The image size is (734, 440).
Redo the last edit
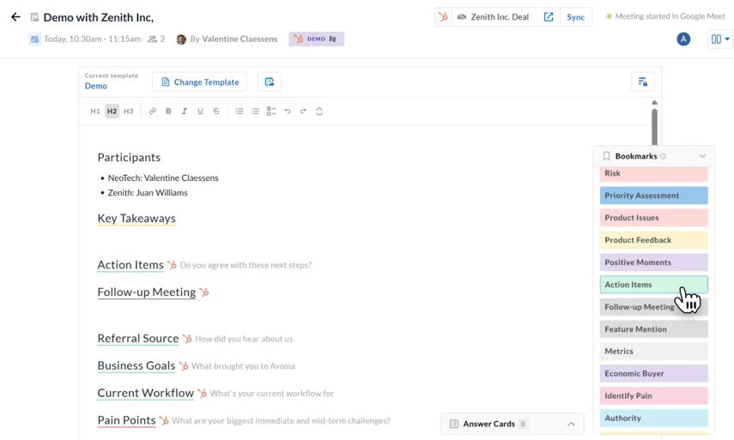[303, 111]
